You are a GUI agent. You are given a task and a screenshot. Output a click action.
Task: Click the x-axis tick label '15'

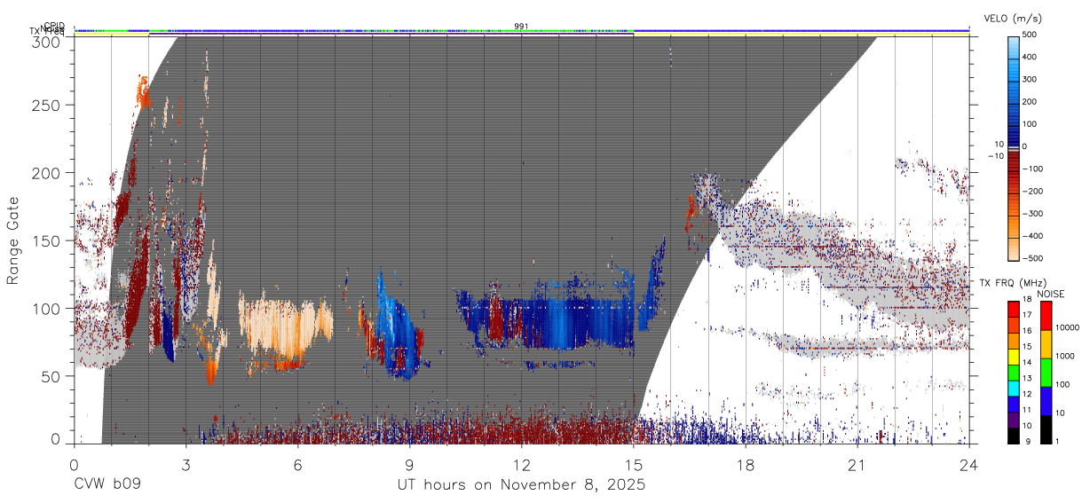[x=633, y=464]
